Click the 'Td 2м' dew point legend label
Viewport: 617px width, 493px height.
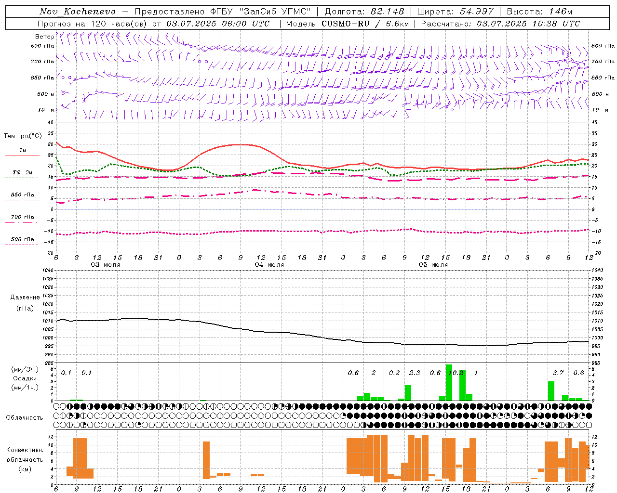pos(23,172)
